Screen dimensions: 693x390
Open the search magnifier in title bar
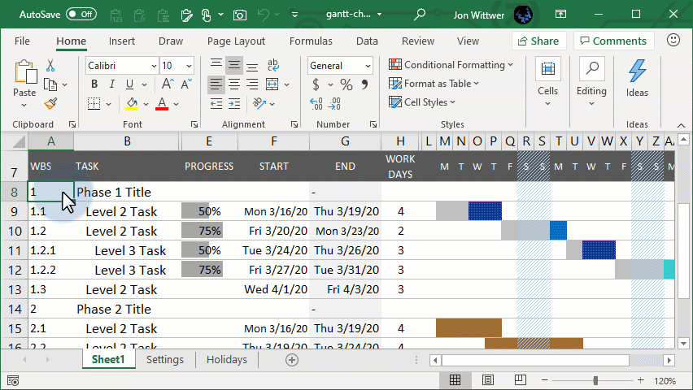click(420, 15)
